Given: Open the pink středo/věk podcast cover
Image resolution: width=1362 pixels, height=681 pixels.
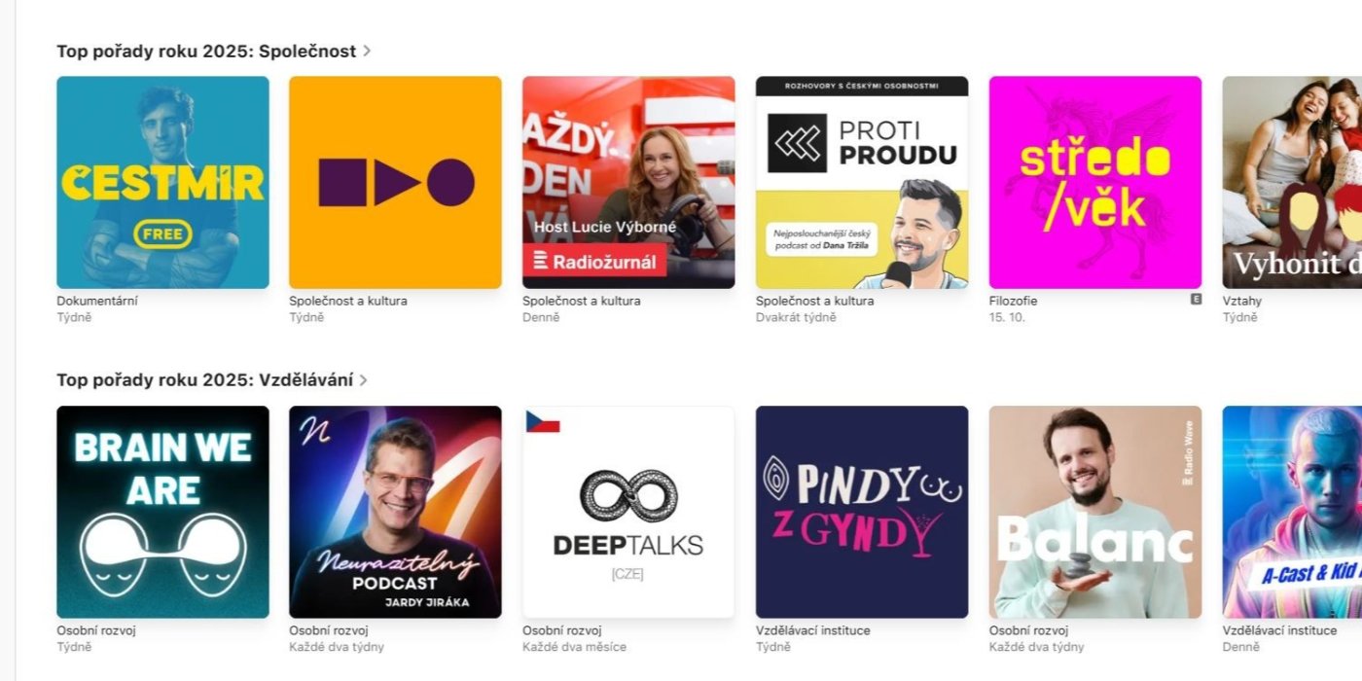Looking at the screenshot, I should (x=1095, y=182).
